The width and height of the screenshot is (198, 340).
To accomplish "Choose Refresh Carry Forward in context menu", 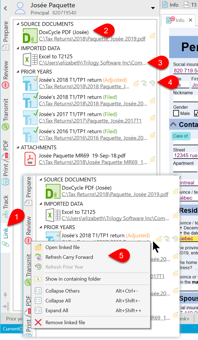I will click(91, 257).
